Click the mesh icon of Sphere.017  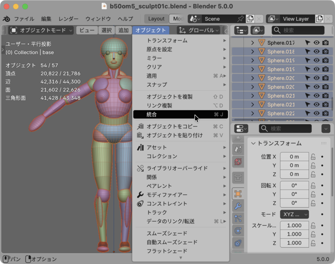click(x=261, y=43)
